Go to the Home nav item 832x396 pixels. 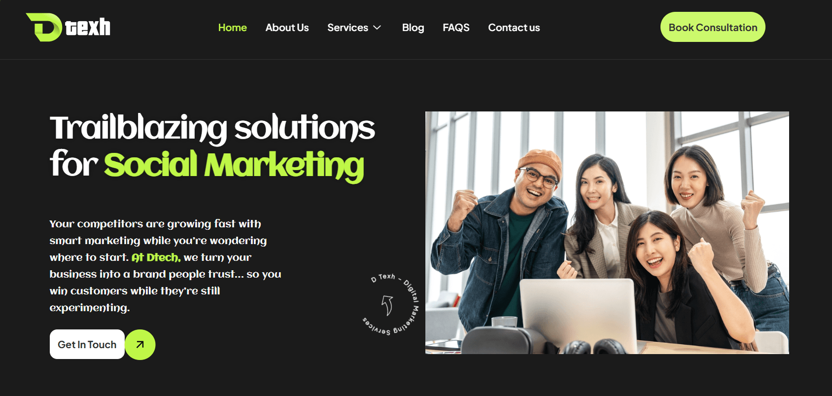click(232, 28)
